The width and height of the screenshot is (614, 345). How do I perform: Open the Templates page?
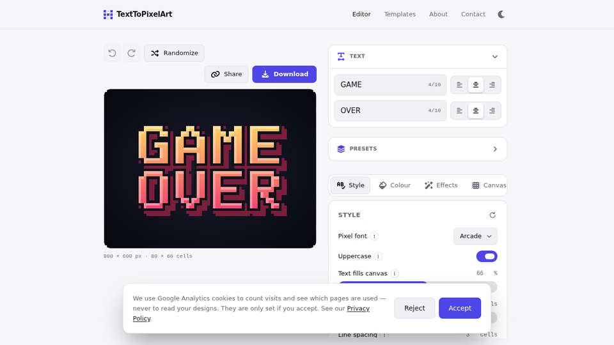point(400,15)
